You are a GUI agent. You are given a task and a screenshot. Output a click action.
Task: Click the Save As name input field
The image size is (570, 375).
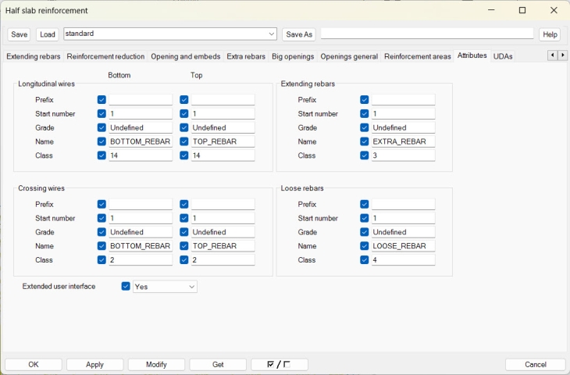427,34
